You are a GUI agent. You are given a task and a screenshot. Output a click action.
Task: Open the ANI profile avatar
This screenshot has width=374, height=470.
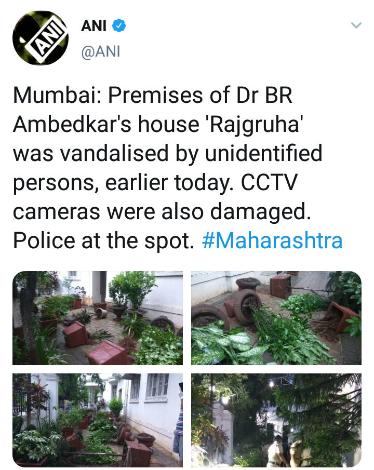(41, 38)
